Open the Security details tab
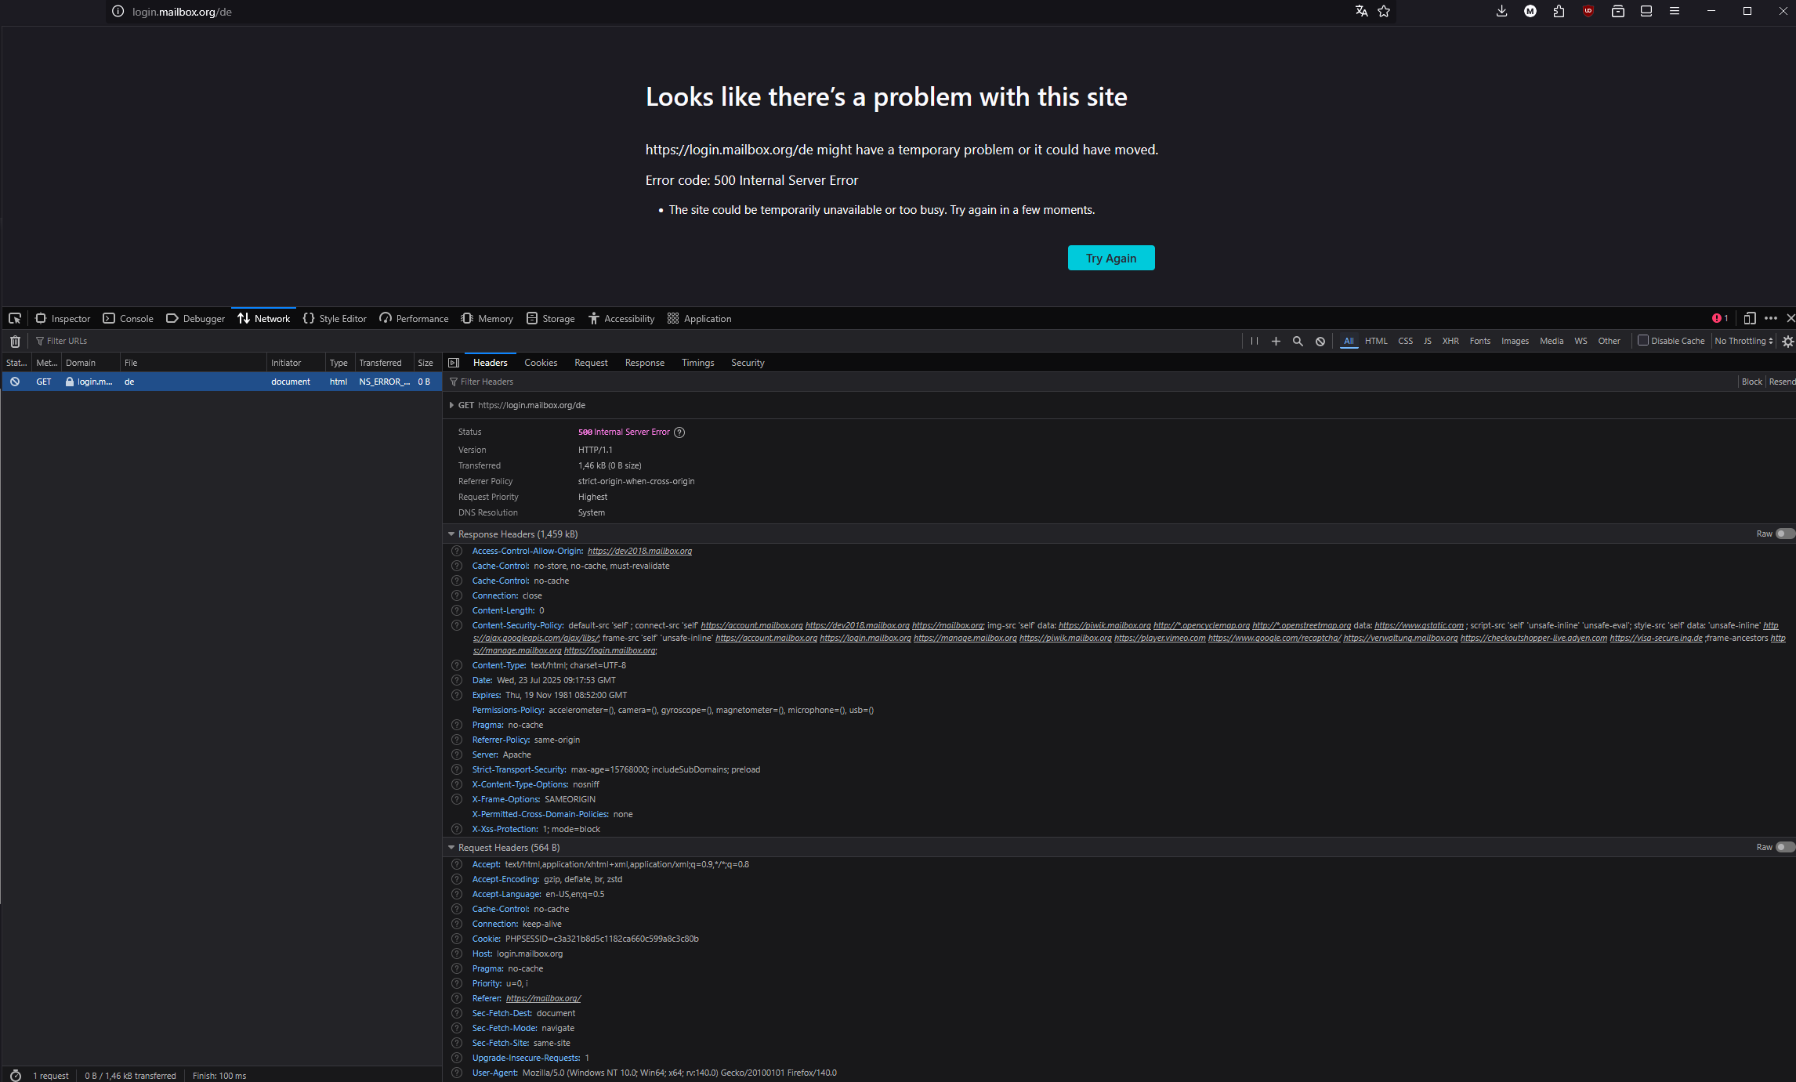1796x1082 pixels. [748, 363]
